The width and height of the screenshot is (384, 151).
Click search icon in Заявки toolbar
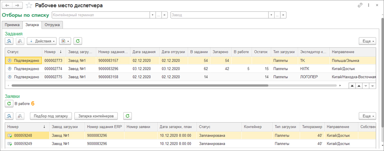coord(9,116)
